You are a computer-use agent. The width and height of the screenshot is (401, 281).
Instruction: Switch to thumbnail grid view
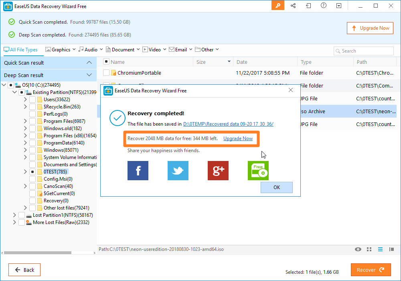click(x=369, y=249)
